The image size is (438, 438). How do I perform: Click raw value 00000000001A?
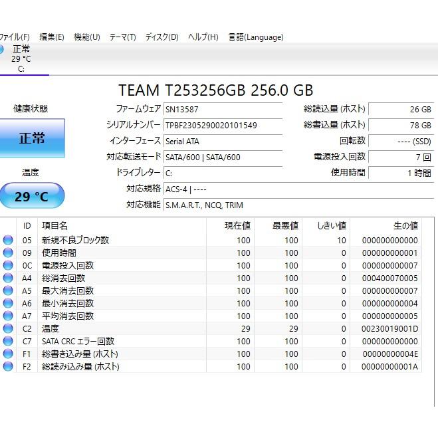coord(389,366)
